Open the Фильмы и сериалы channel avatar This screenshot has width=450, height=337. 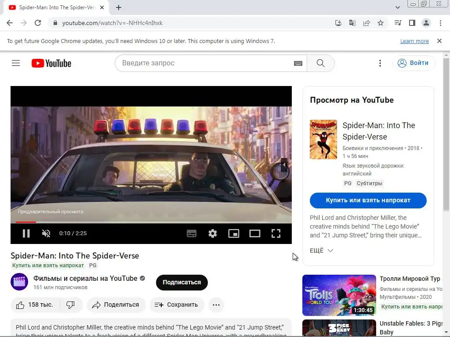19,282
